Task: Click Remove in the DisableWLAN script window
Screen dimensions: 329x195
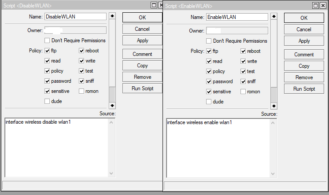Action: coord(142,77)
